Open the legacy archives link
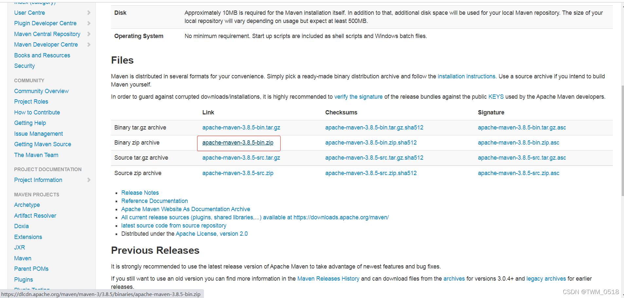This screenshot has height=298, width=624. tap(546, 279)
